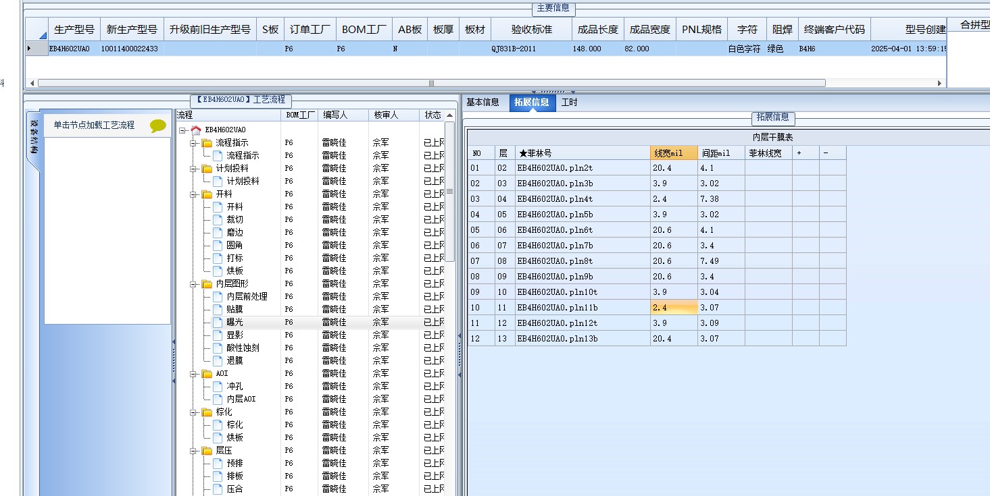Select 烘板 under the 开料 folder
Screen dimensions: 990x496
point(235,271)
